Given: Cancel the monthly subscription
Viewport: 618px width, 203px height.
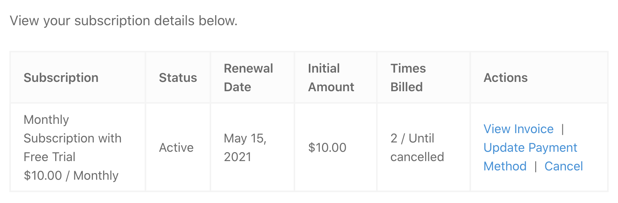Looking at the screenshot, I should (x=564, y=166).
